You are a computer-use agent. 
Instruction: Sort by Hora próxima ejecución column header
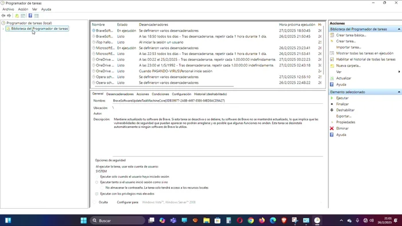[297, 25]
